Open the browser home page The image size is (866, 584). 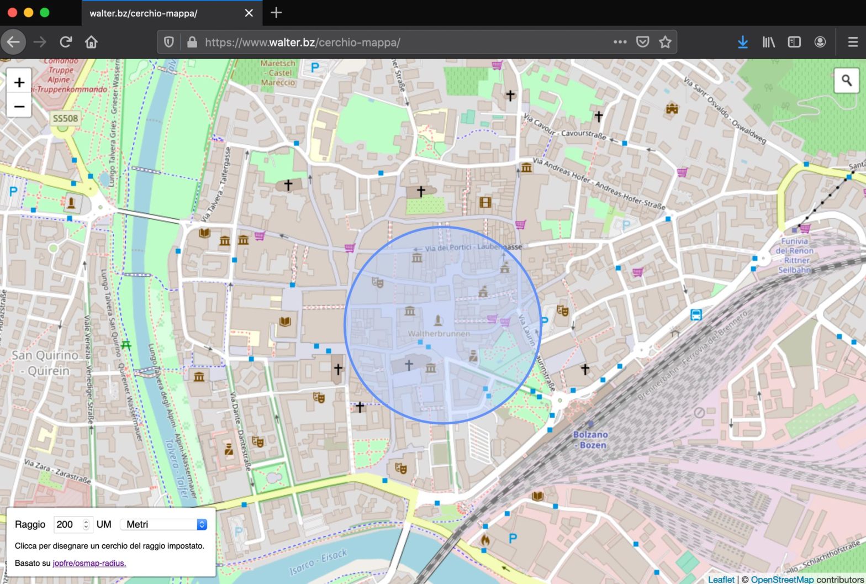(91, 42)
